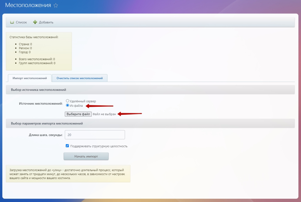Click the favorites star next to Местоположения
301x202 pixels.
tap(56, 6)
